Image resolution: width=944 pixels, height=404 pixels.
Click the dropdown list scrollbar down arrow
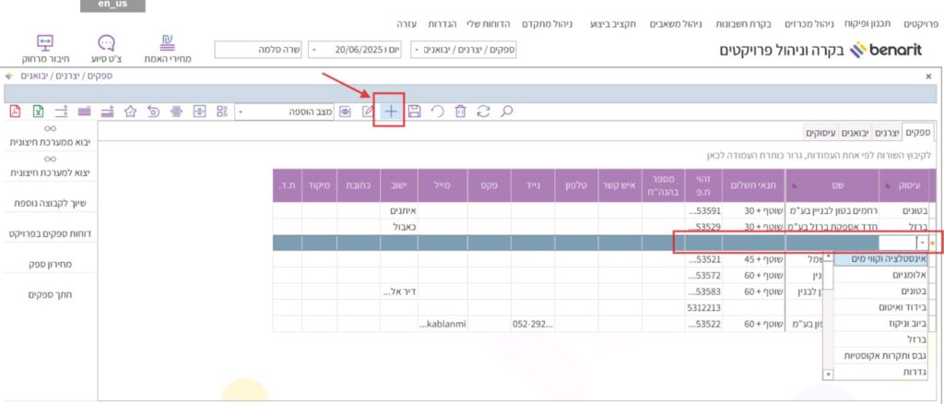(827, 374)
